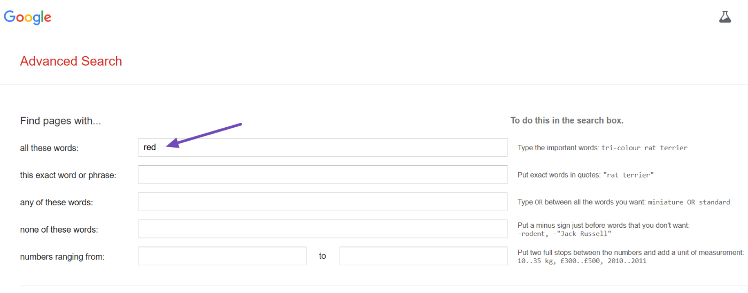Click the Google logo

tap(28, 17)
